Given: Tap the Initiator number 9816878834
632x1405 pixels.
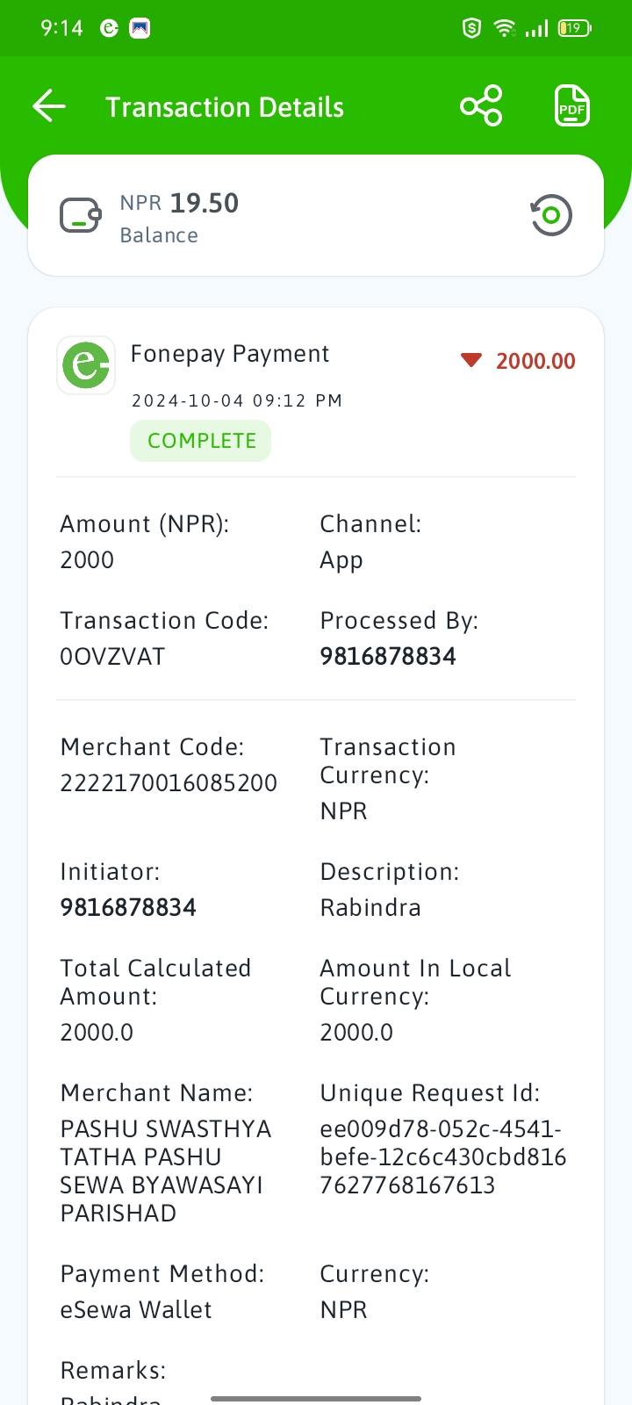Looking at the screenshot, I should pos(128,908).
